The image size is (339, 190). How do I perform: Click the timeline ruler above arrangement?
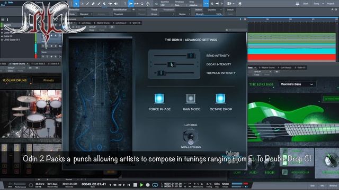pyautogui.click(x=293, y=20)
